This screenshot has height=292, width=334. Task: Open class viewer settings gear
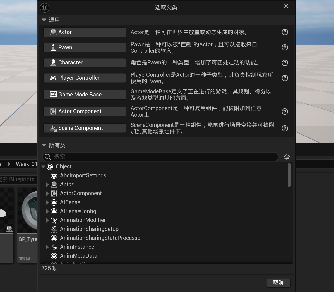pos(287,157)
